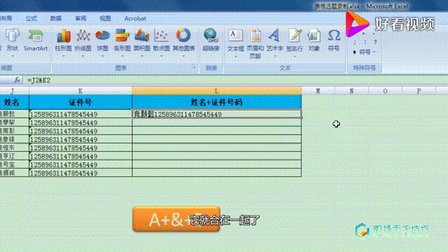Select column L header
Image resolution: width=448 pixels, height=252 pixels.
216,91
